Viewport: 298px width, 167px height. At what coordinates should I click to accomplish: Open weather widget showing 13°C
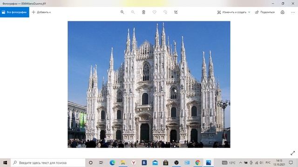(x=229, y=163)
